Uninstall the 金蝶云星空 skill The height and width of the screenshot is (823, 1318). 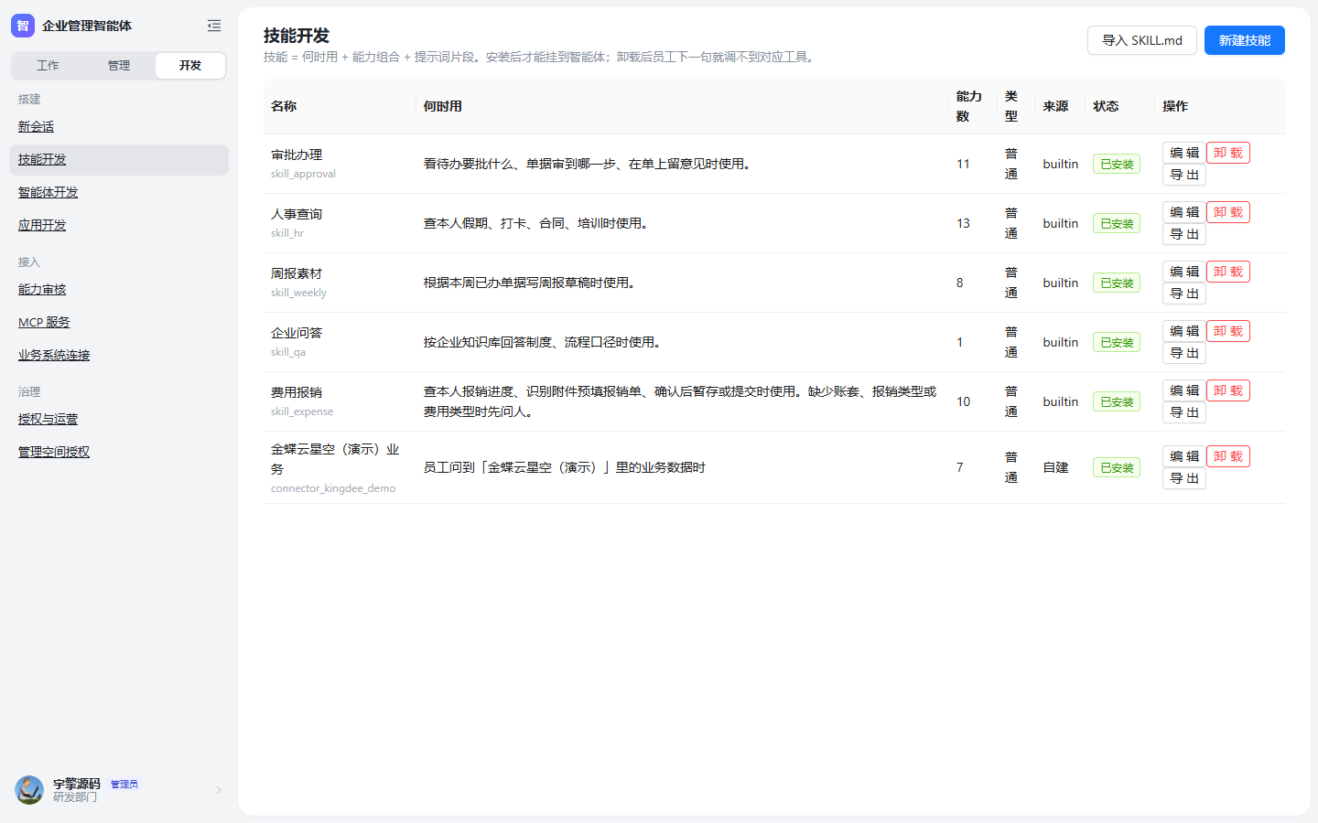[1228, 456]
